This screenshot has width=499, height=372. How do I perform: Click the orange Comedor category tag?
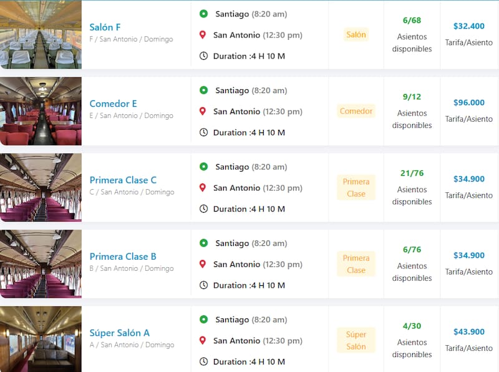(x=356, y=111)
